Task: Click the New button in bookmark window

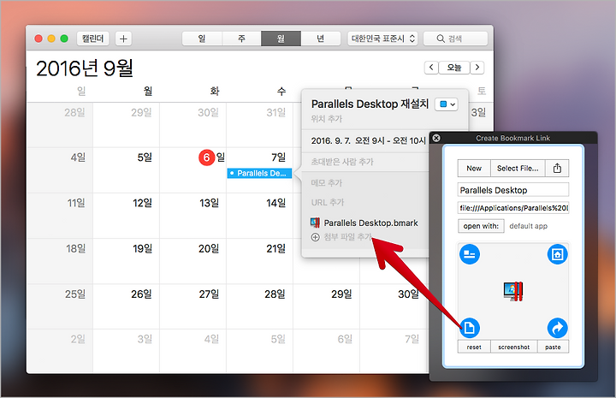Action: pos(474,168)
